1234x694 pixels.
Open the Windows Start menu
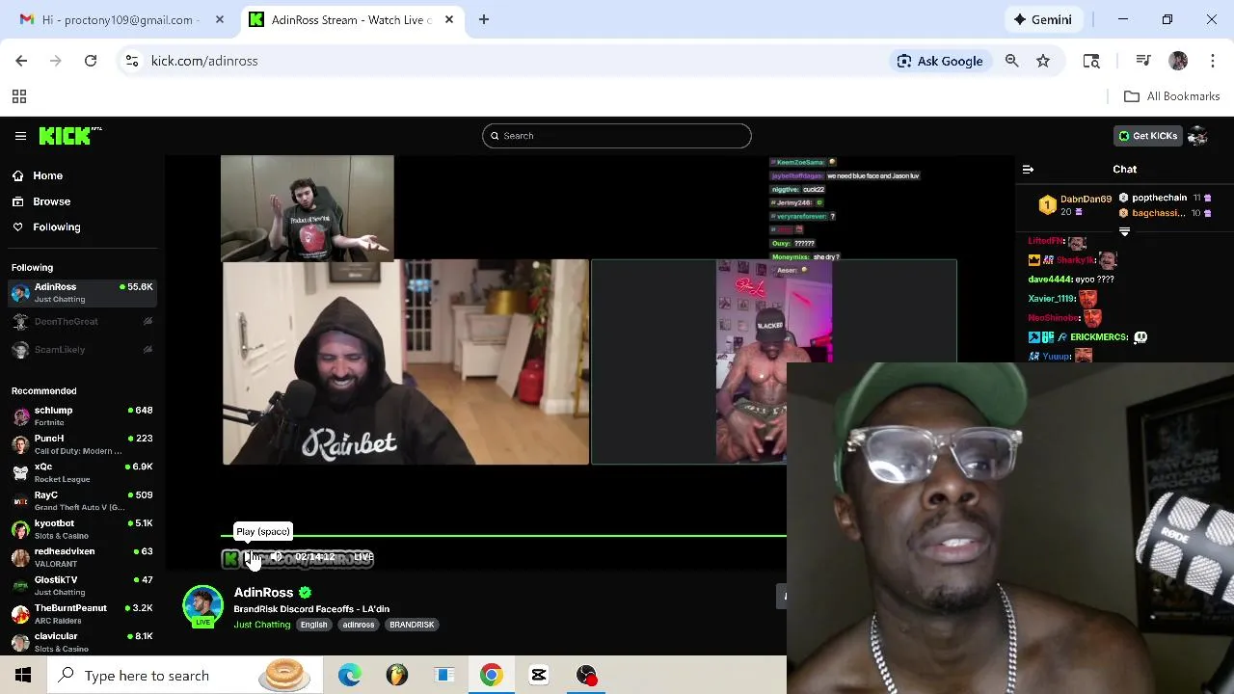point(23,675)
